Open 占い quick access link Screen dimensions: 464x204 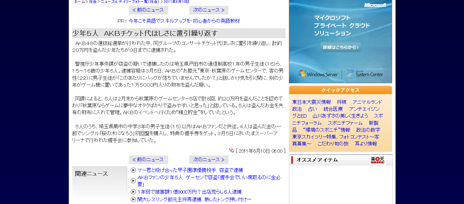[x=313, y=109]
